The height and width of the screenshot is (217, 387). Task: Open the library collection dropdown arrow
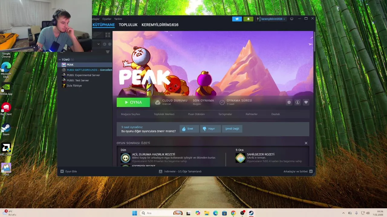98,44
